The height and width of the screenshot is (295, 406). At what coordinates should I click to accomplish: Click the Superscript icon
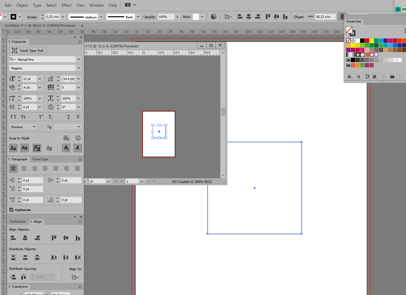41,117
